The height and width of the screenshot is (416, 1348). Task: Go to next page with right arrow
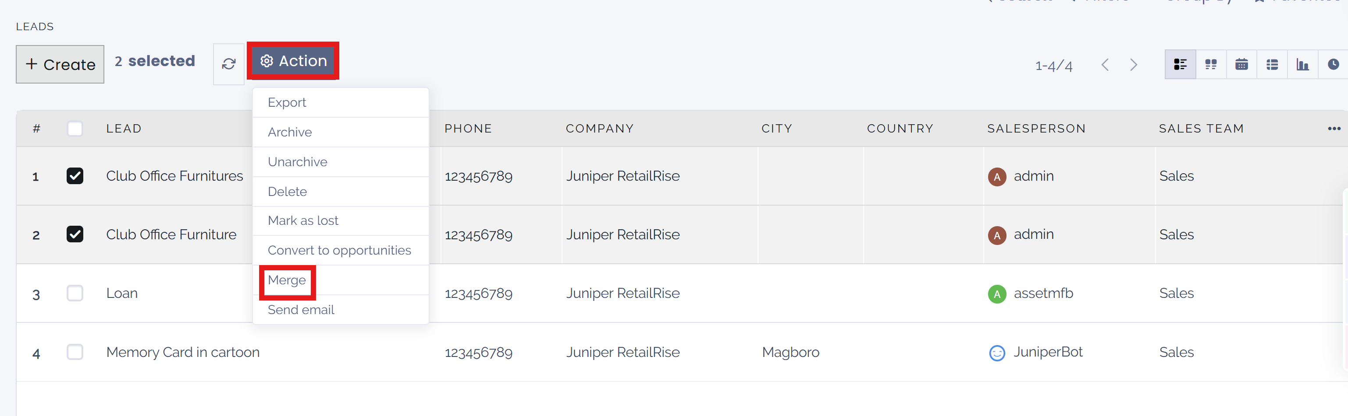click(1134, 64)
